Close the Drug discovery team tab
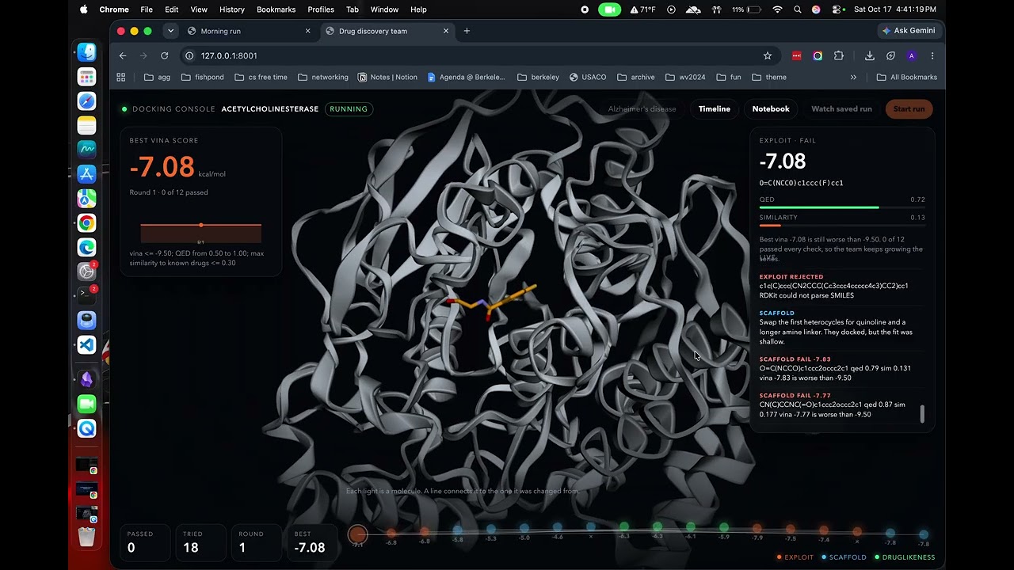1014x570 pixels. point(446,31)
